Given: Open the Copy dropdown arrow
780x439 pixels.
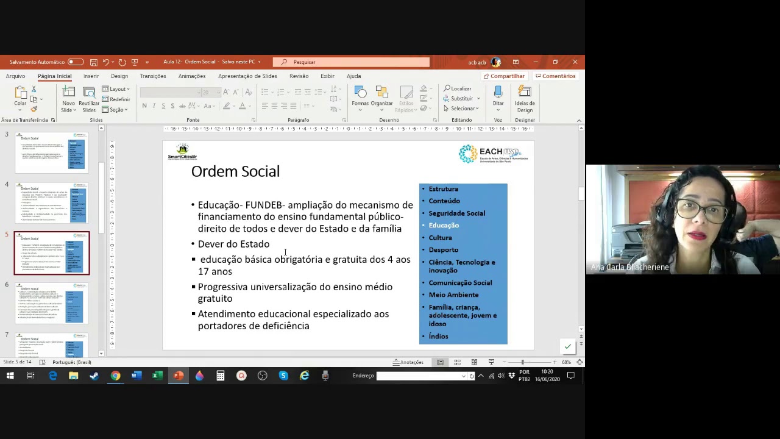Looking at the screenshot, I should click(41, 99).
